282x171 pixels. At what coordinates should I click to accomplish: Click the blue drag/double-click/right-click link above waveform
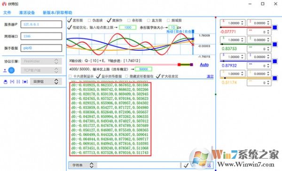179,31
